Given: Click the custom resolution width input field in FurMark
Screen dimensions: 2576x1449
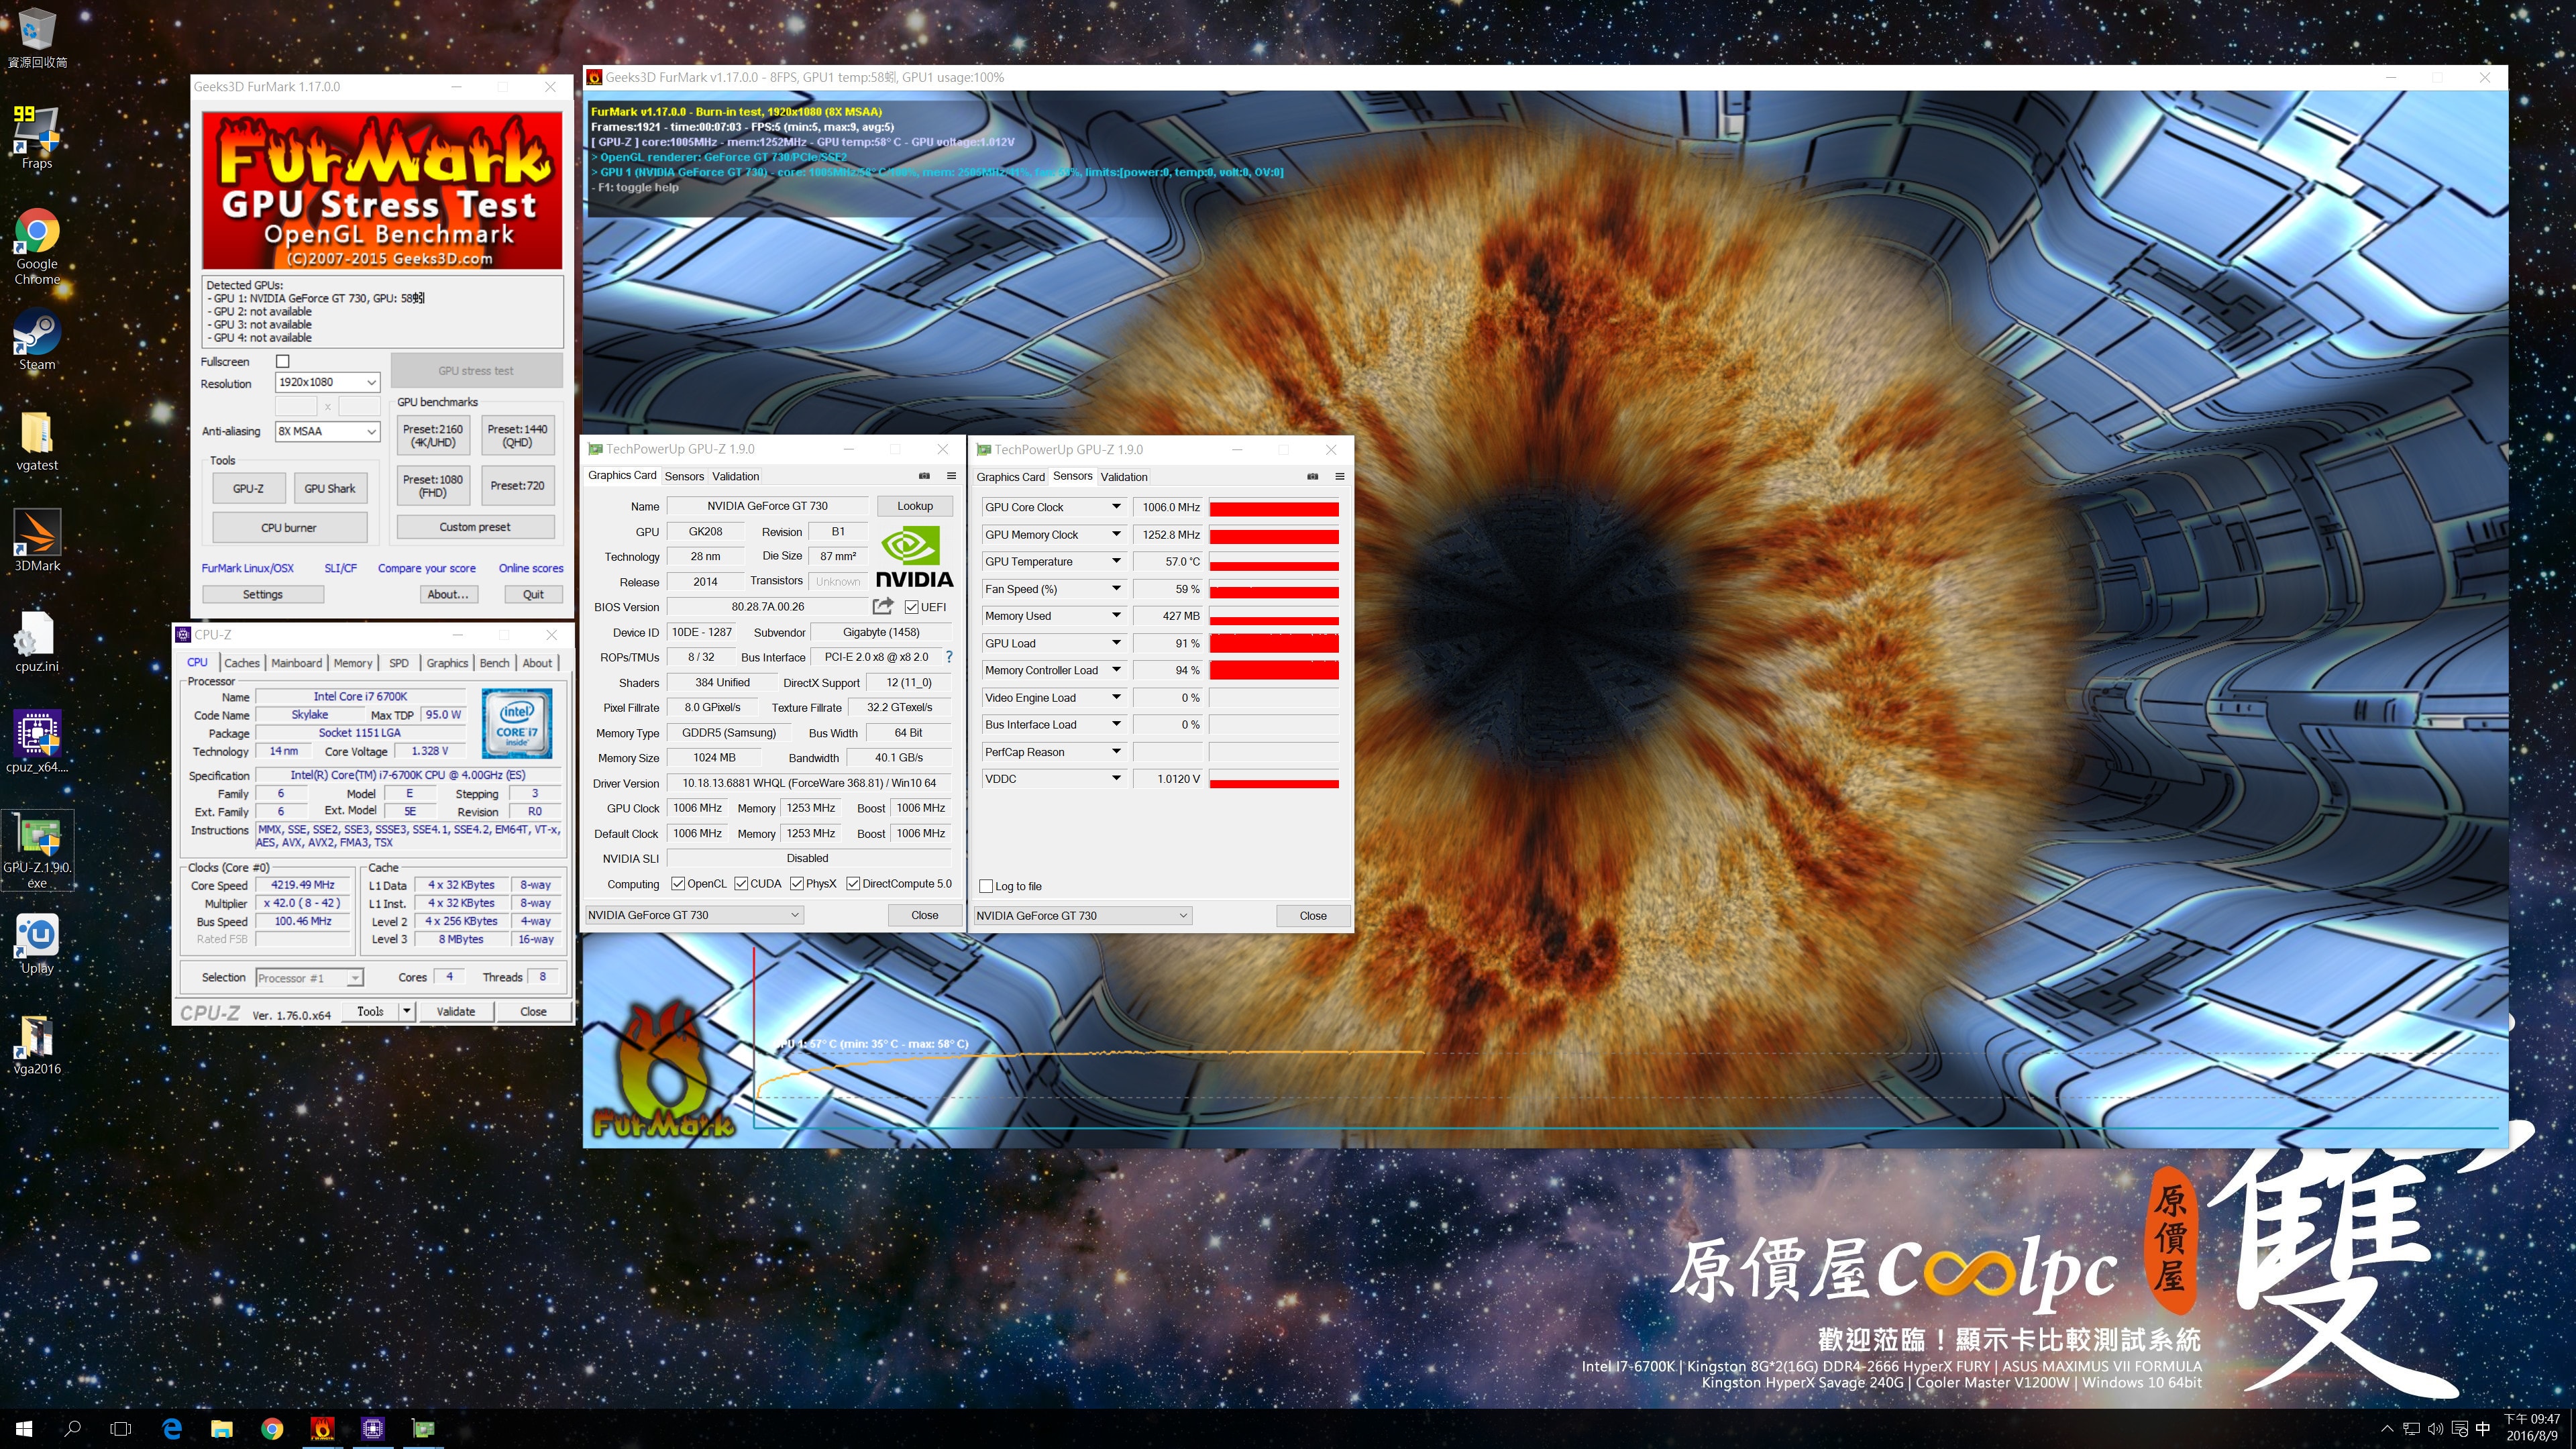Looking at the screenshot, I should (x=296, y=406).
